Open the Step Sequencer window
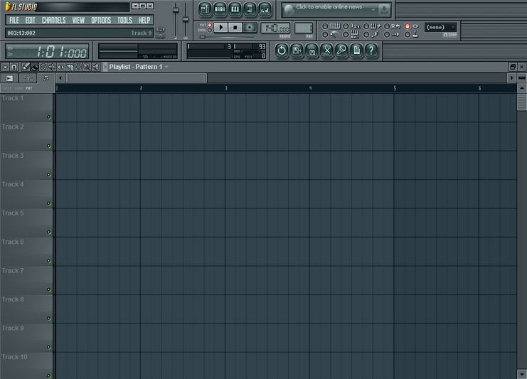Screen dimensions: 527x379 coord(220,9)
